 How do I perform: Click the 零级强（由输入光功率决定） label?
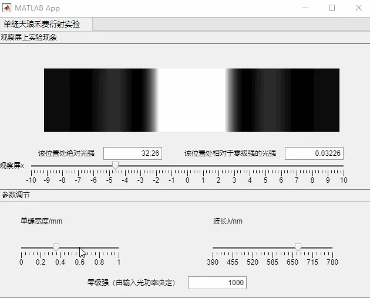(x=131, y=283)
